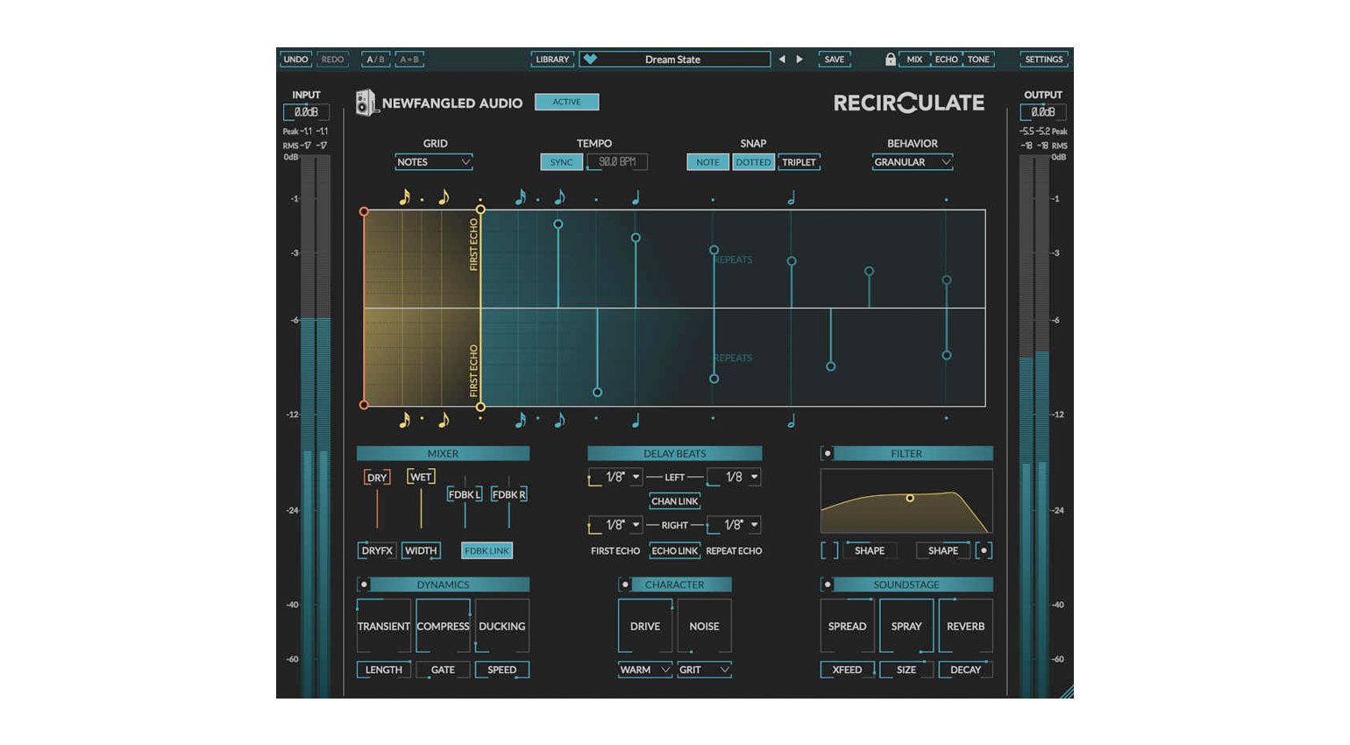Viewport: 1350px width, 745px height.
Task: Open the left first-echo delay dropdown
Action: click(615, 477)
